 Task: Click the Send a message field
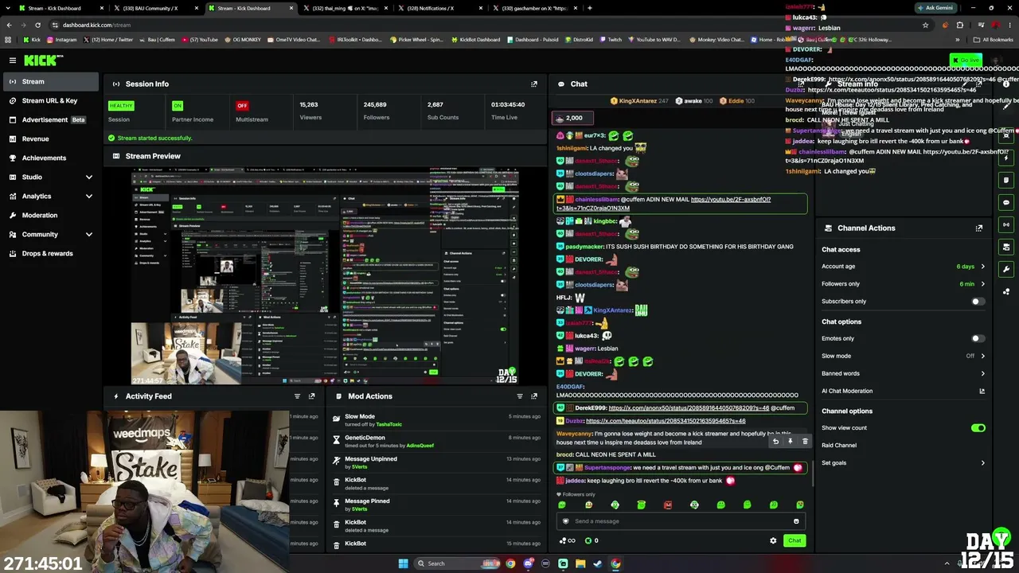[681, 521]
